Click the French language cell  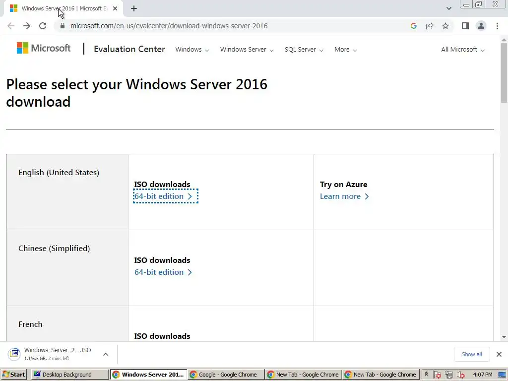pos(67,323)
